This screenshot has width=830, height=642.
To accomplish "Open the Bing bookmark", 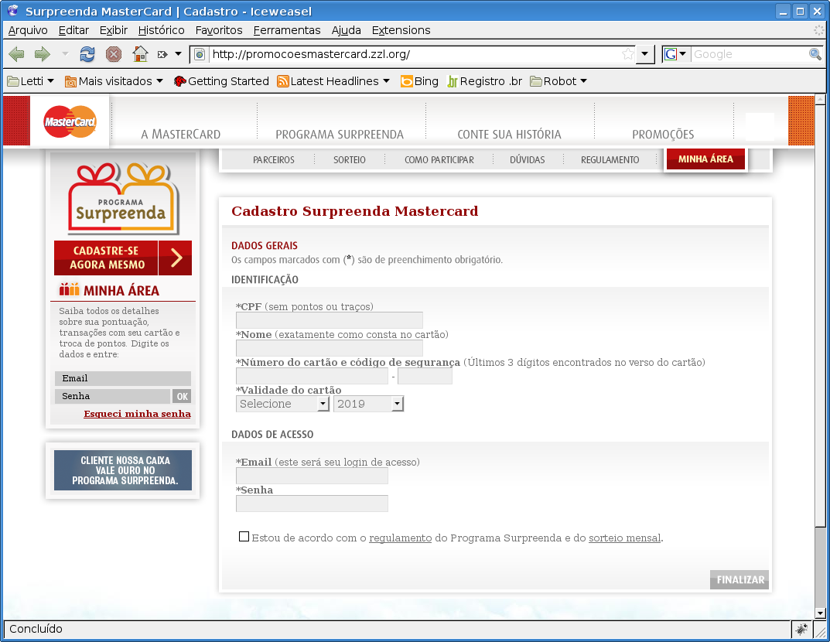I will (x=419, y=81).
